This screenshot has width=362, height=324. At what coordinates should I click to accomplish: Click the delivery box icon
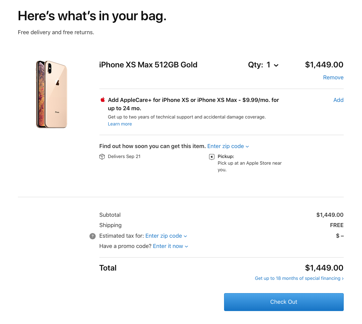click(102, 157)
